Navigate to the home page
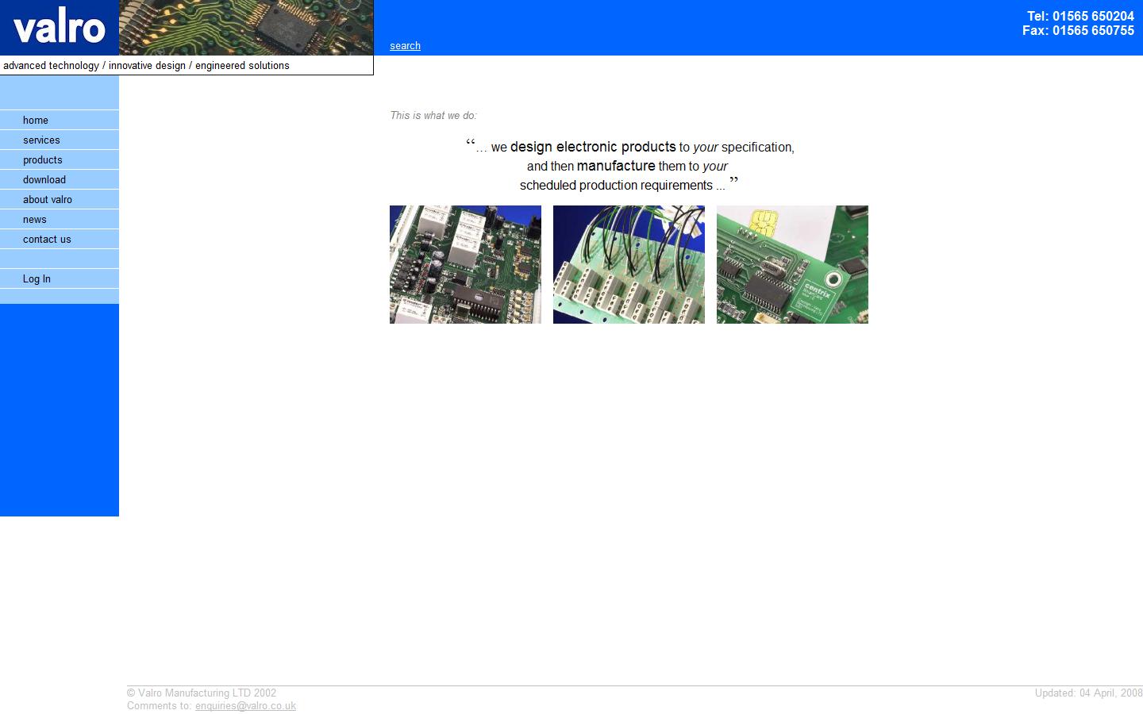 pyautogui.click(x=36, y=120)
